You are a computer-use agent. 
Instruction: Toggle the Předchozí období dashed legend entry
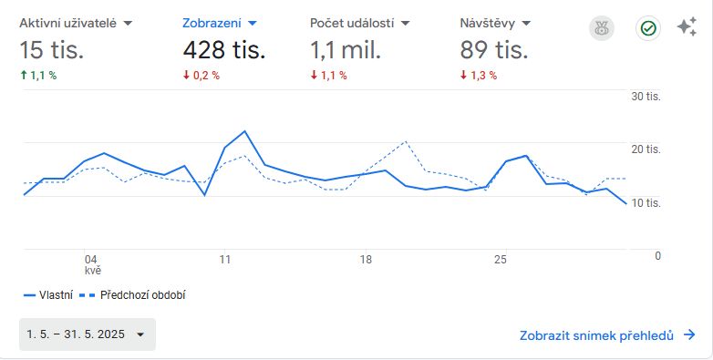point(132,295)
